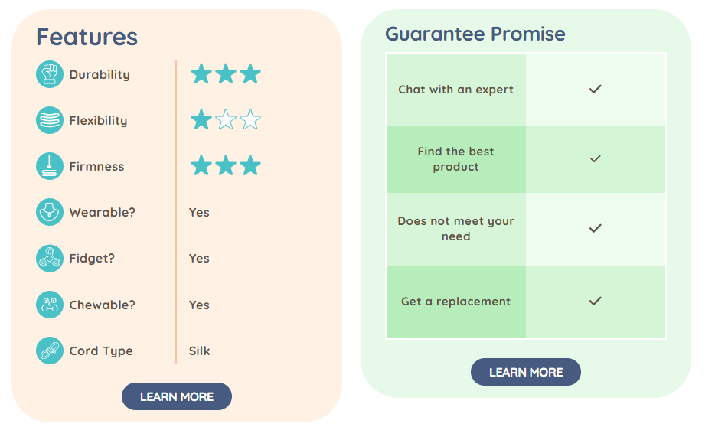Click the Get a replacement checkmark

[595, 301]
